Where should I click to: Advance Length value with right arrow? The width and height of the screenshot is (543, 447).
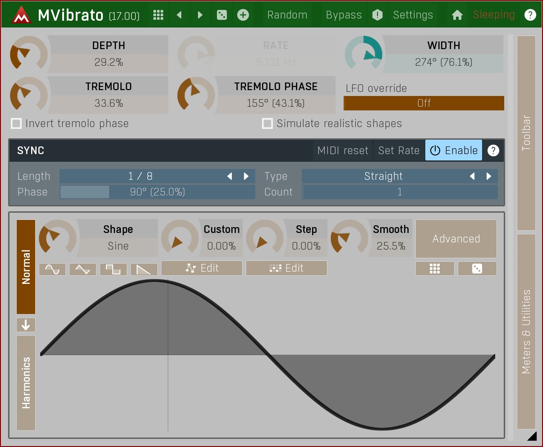[x=246, y=176]
